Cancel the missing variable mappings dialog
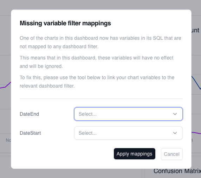This screenshot has height=178, width=201. 171,154
